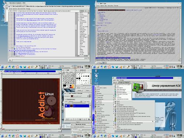
Task: Switch to the Поиск tab in Control Center
Action: (x=121, y=82)
